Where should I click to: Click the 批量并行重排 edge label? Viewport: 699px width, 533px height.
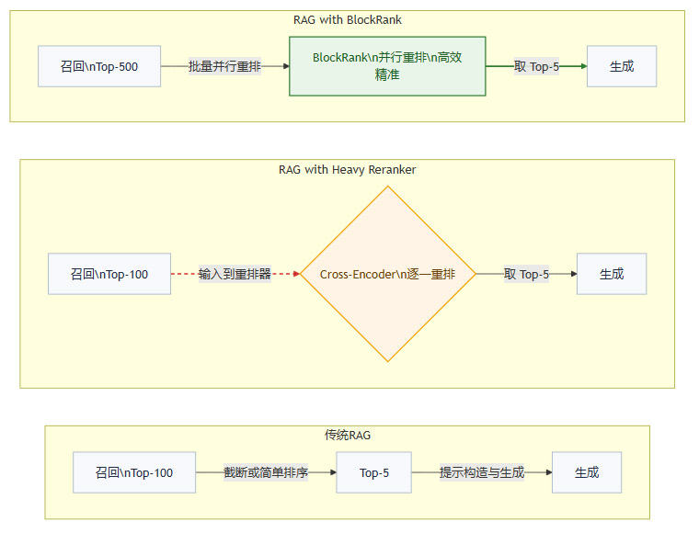coord(224,66)
